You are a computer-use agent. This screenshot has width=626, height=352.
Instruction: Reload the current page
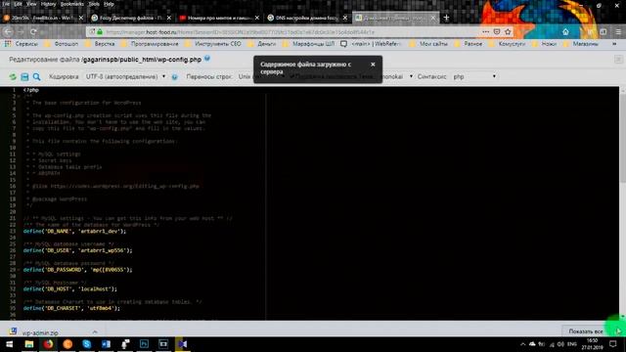(33, 32)
